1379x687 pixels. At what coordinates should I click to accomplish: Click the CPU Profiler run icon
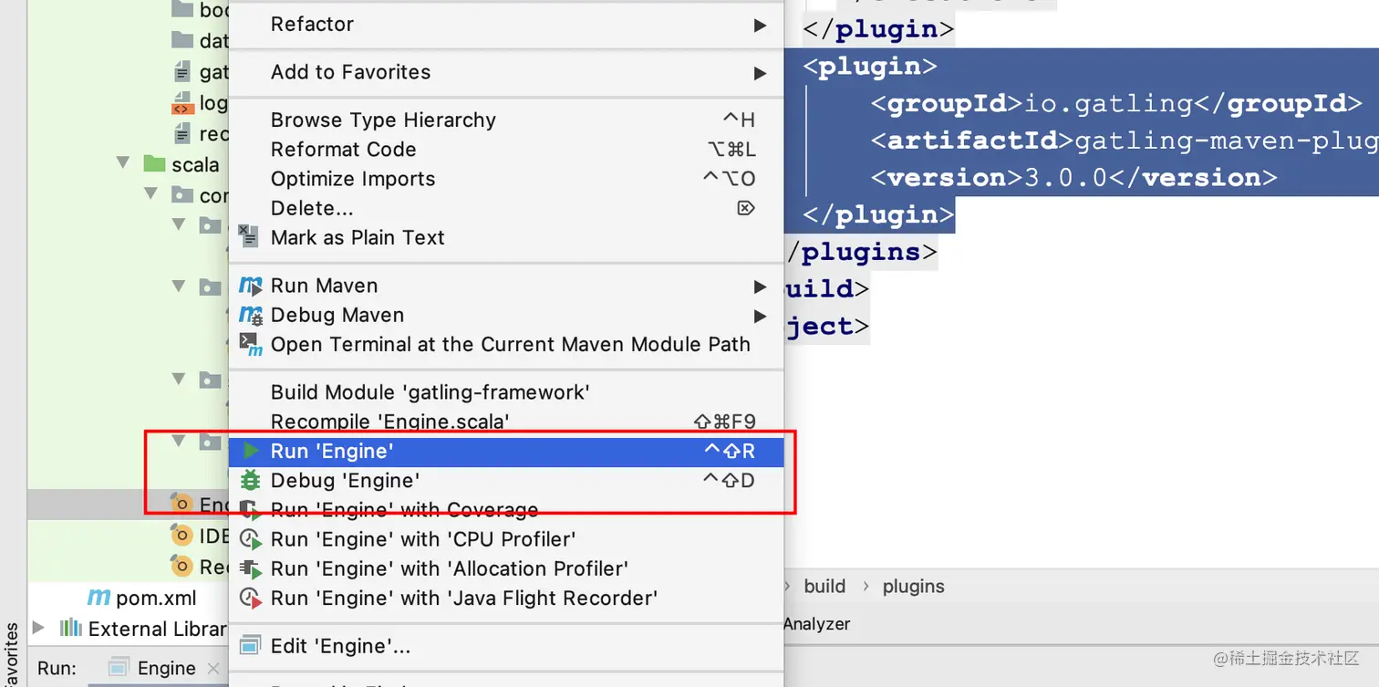pos(250,540)
